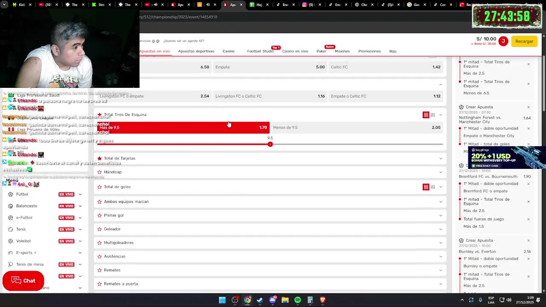
Task: Select Empate odds 5.00
Action: tap(270, 67)
